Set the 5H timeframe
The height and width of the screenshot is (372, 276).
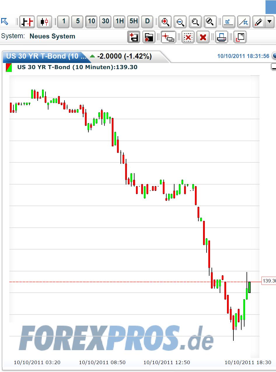pos(134,22)
